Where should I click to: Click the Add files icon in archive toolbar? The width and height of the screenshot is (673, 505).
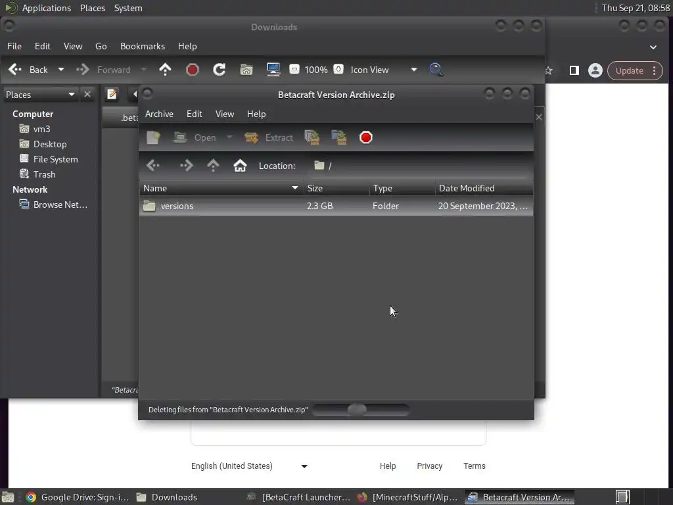pos(312,137)
